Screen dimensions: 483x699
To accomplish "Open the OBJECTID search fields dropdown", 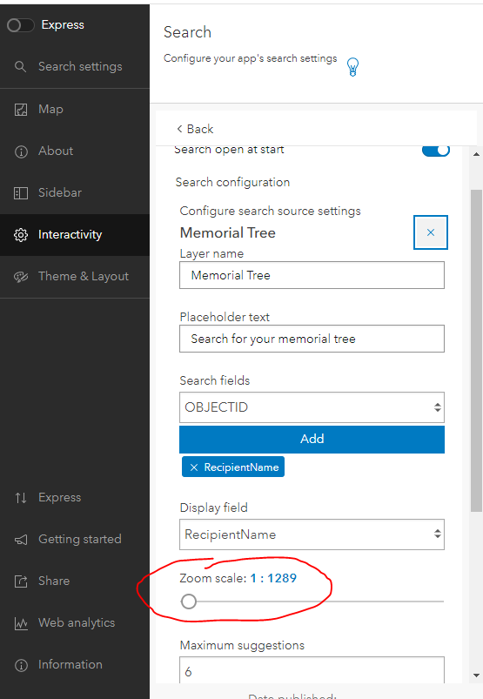I will [312, 407].
